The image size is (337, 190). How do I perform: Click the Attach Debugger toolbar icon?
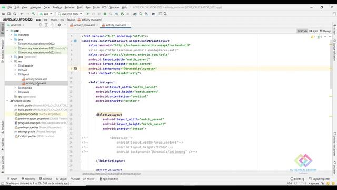click(x=122, y=14)
